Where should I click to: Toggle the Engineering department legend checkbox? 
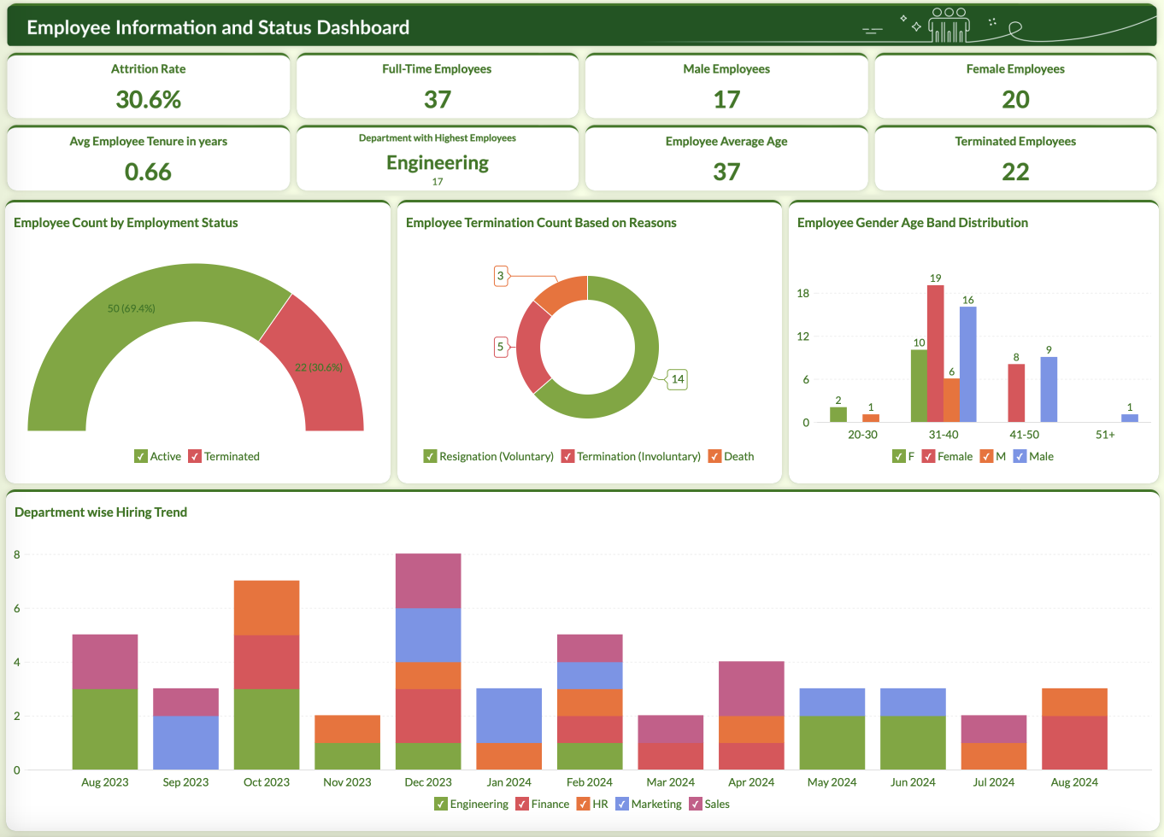(x=441, y=804)
